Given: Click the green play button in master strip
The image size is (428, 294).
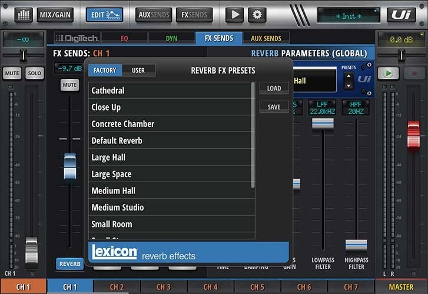Looking at the screenshot, I should point(388,73).
